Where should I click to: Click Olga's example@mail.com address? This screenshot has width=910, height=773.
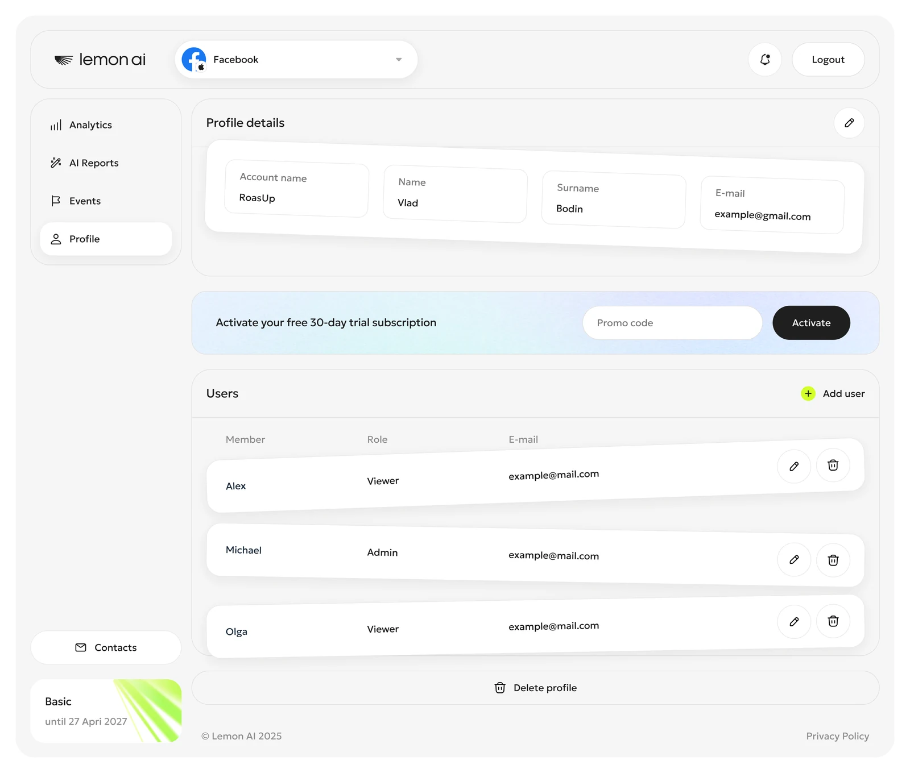point(553,626)
